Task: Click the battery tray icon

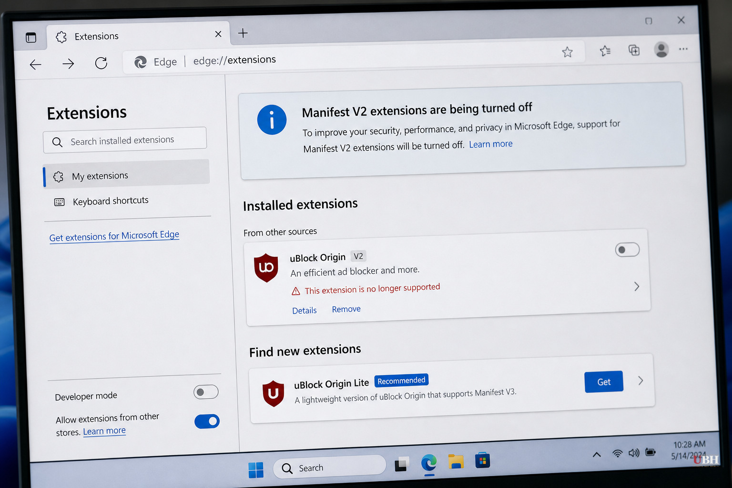Action: (x=651, y=452)
